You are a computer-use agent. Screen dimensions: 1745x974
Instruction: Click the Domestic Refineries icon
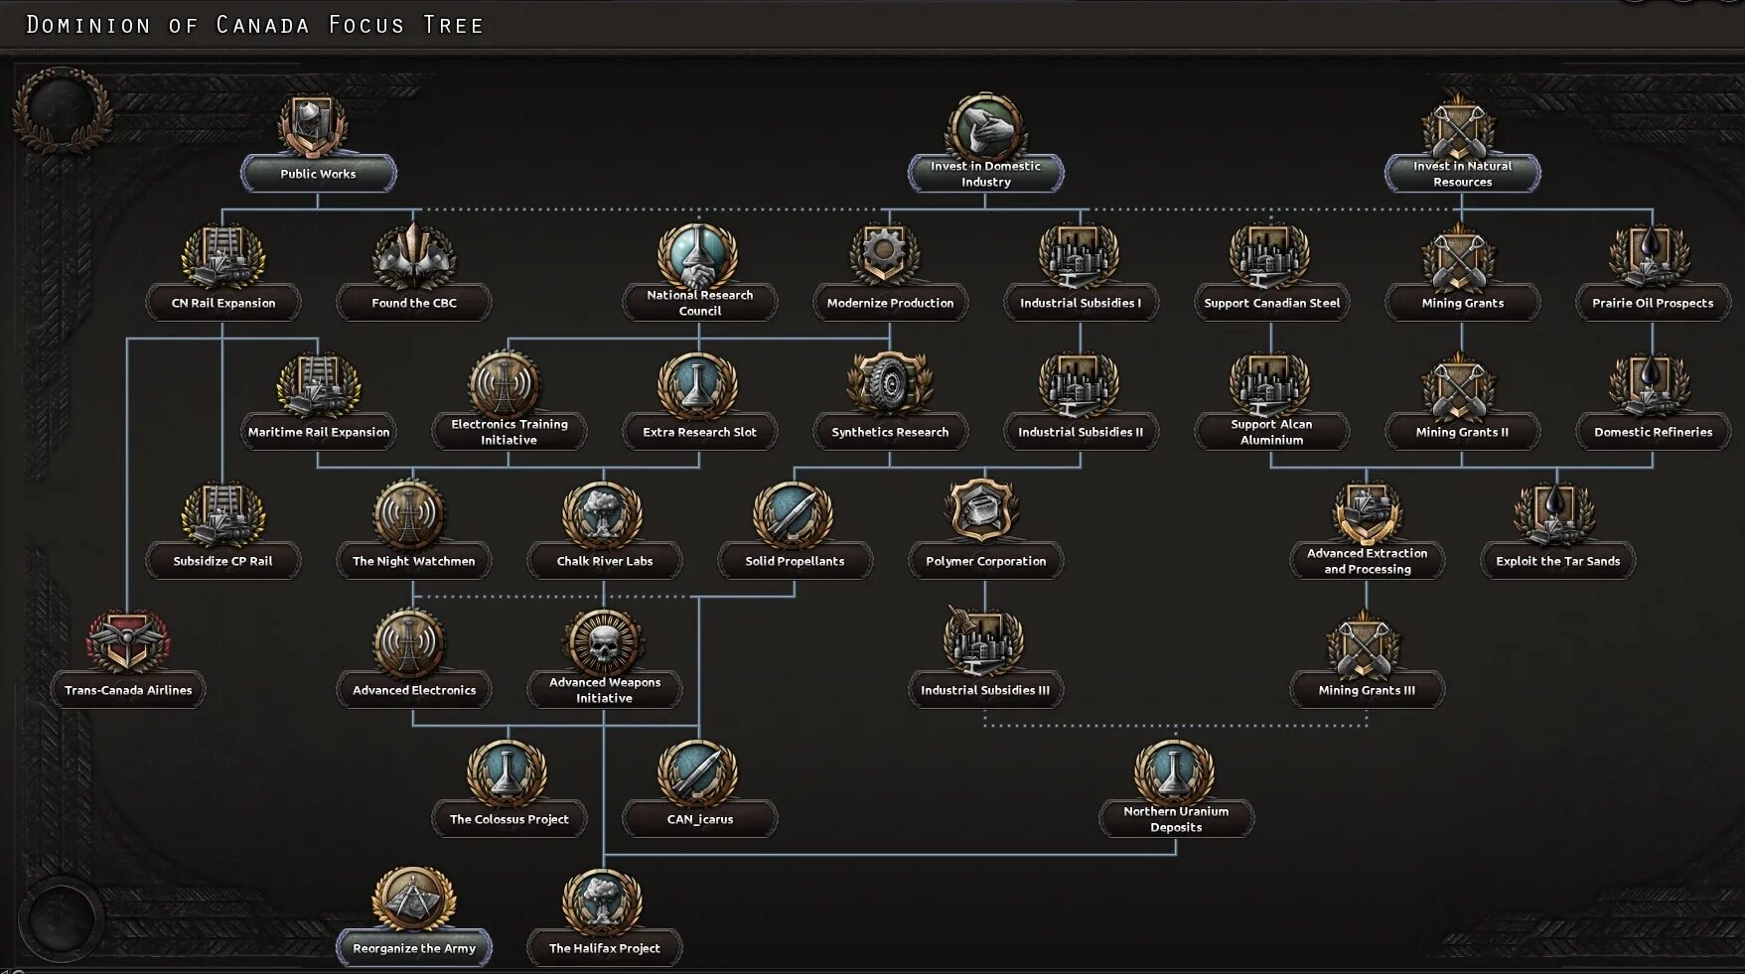coord(1652,385)
